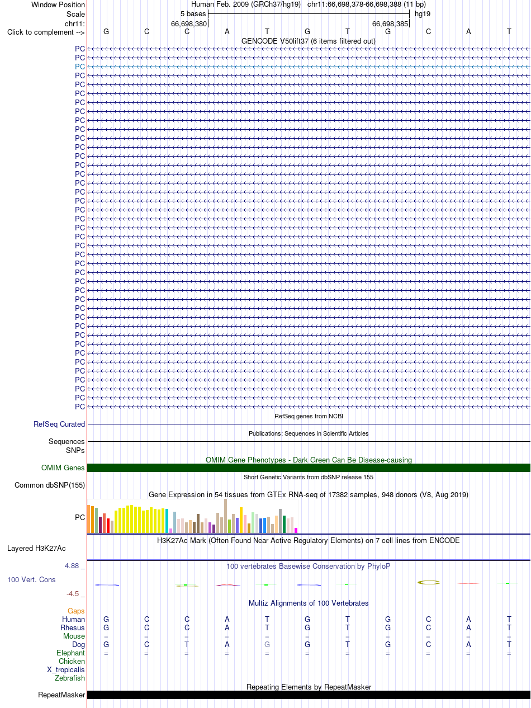This screenshot has height=708, width=531.
Task: Select the Chicken alignment row label
Action: (72, 661)
